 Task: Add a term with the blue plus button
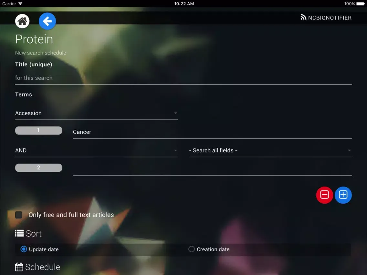(343, 195)
